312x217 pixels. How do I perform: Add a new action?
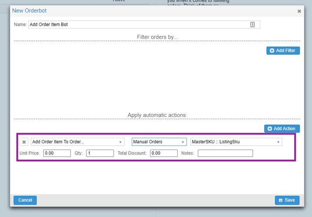click(x=282, y=129)
